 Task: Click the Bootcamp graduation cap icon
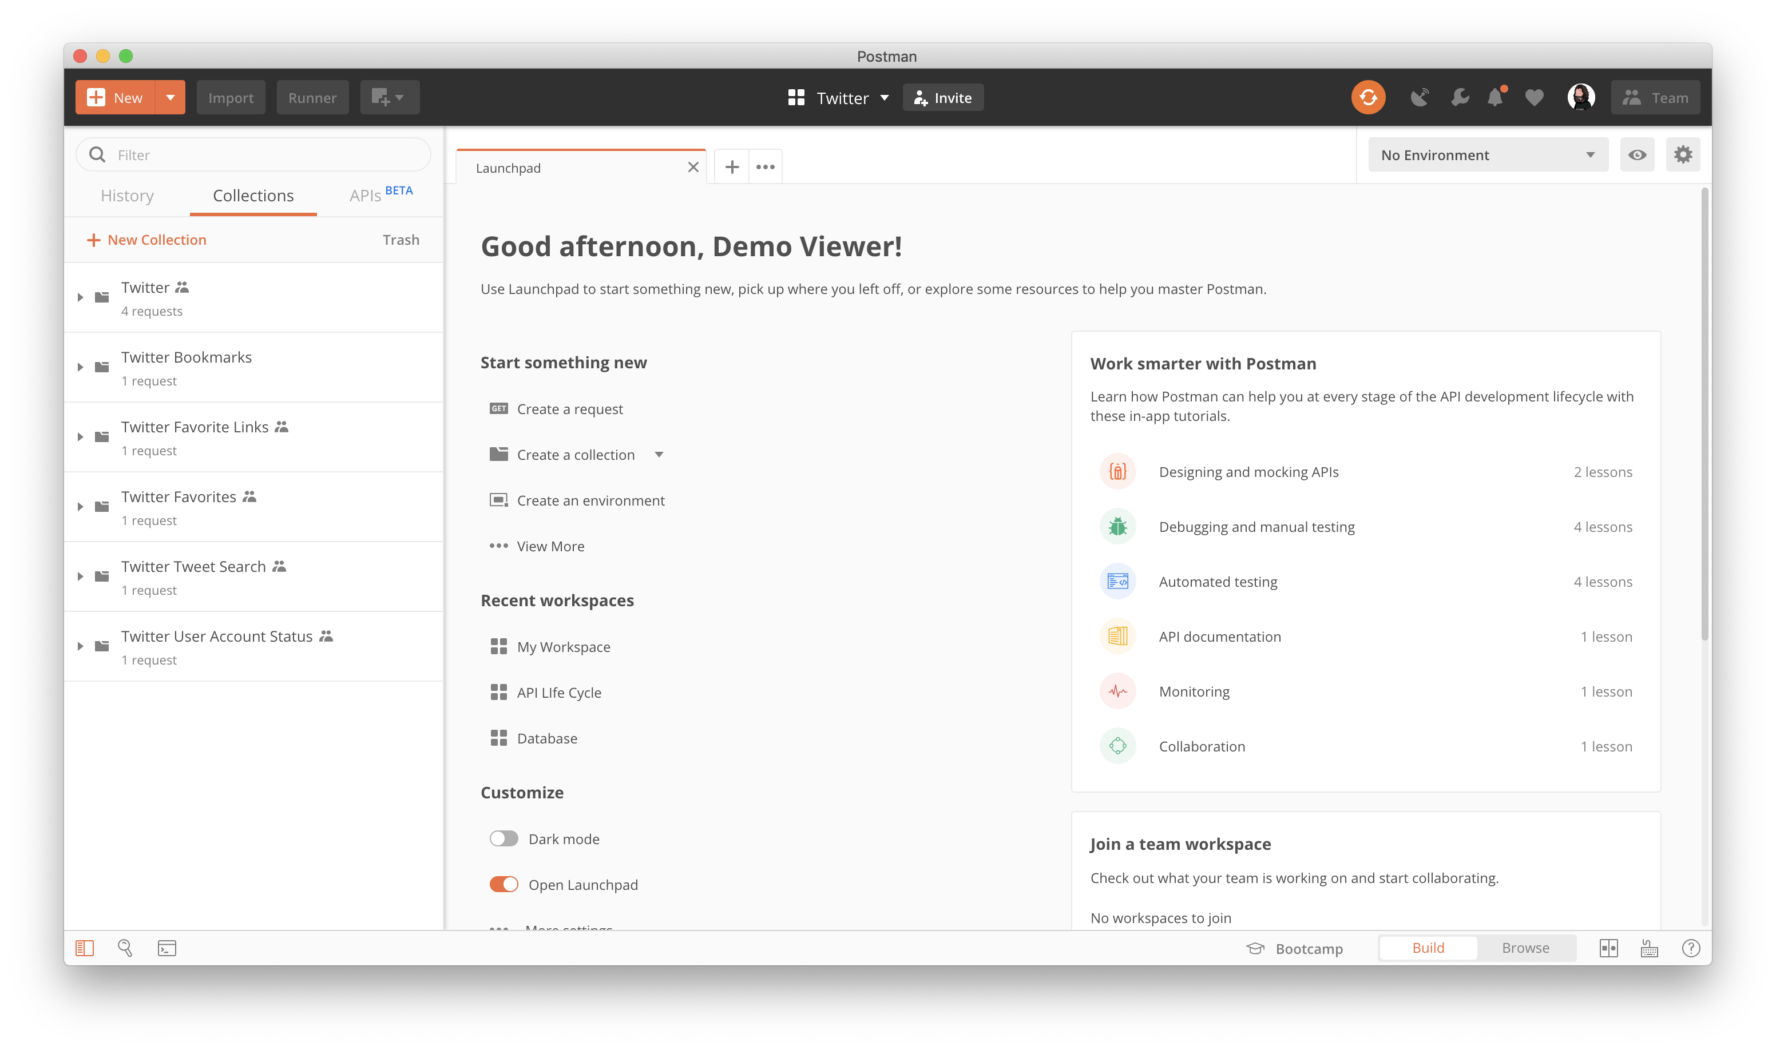coord(1255,948)
